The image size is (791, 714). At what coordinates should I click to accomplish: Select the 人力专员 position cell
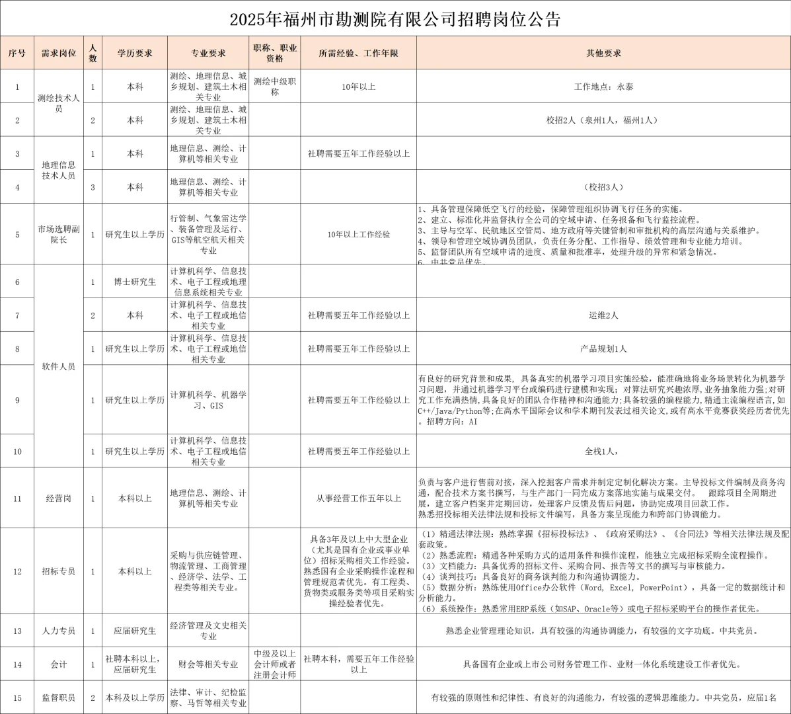click(x=59, y=630)
